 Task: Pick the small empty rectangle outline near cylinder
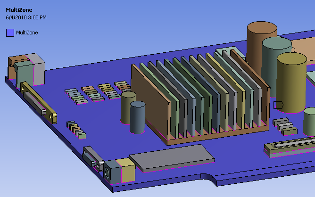(278, 105)
